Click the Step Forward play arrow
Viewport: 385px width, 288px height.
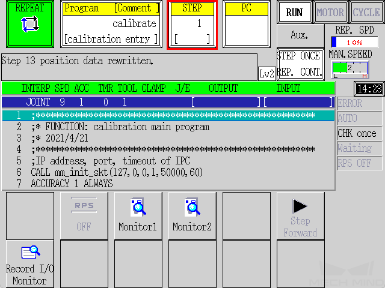pos(300,206)
